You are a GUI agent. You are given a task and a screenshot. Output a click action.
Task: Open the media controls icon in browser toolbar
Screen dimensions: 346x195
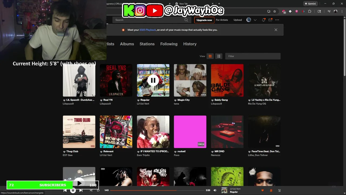[329, 11]
